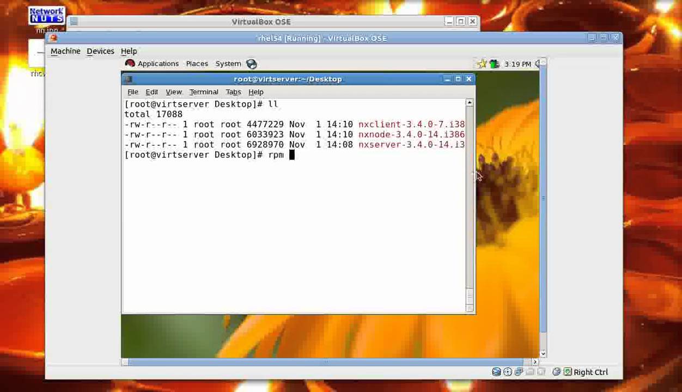Open the VirtualBox Machine menu
682x392 pixels.
(65, 51)
